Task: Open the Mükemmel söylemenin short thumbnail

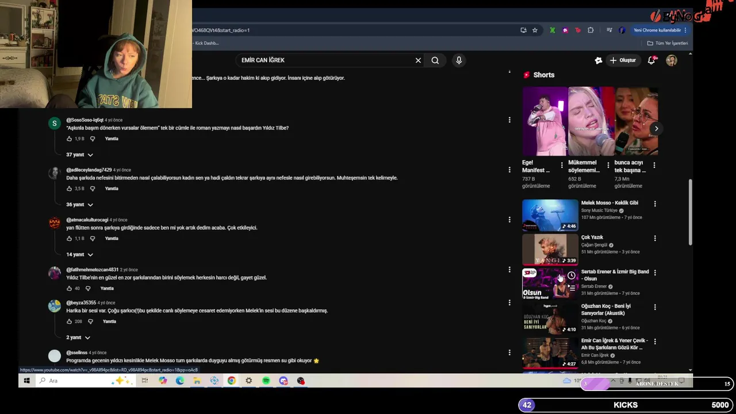Action: (x=591, y=121)
